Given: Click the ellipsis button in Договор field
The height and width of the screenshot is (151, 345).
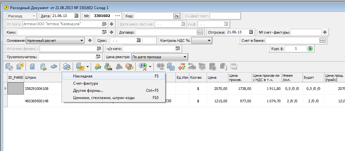Looking at the screenshot, I should point(200,32).
